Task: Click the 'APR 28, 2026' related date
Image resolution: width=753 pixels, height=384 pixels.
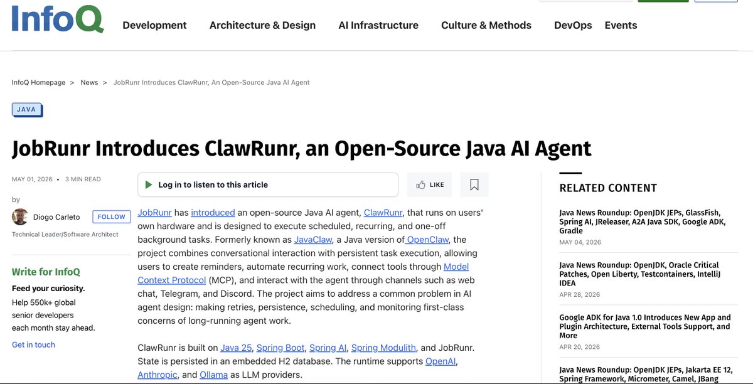Action: click(x=579, y=294)
